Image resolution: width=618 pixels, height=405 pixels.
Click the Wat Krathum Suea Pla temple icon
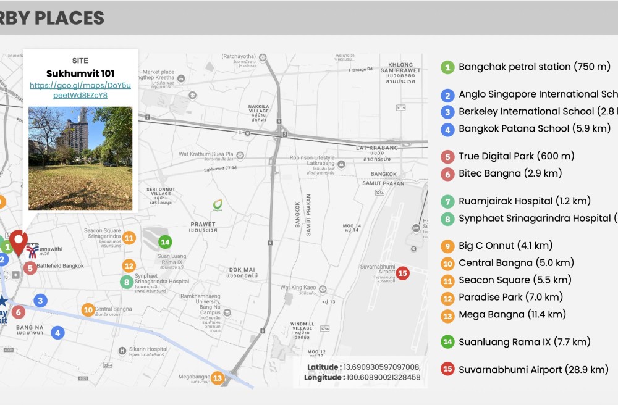tap(240, 156)
